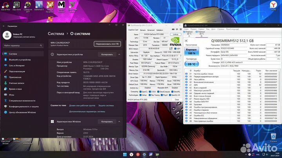This screenshot has height=158, width=282.
Task: Select the Graphics Card tab in GPU-Z
Action: coord(133,30)
